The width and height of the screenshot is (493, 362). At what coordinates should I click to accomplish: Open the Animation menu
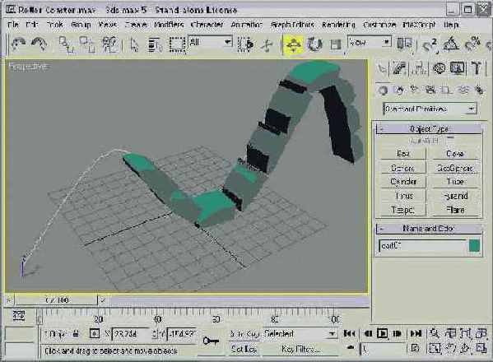(x=247, y=25)
